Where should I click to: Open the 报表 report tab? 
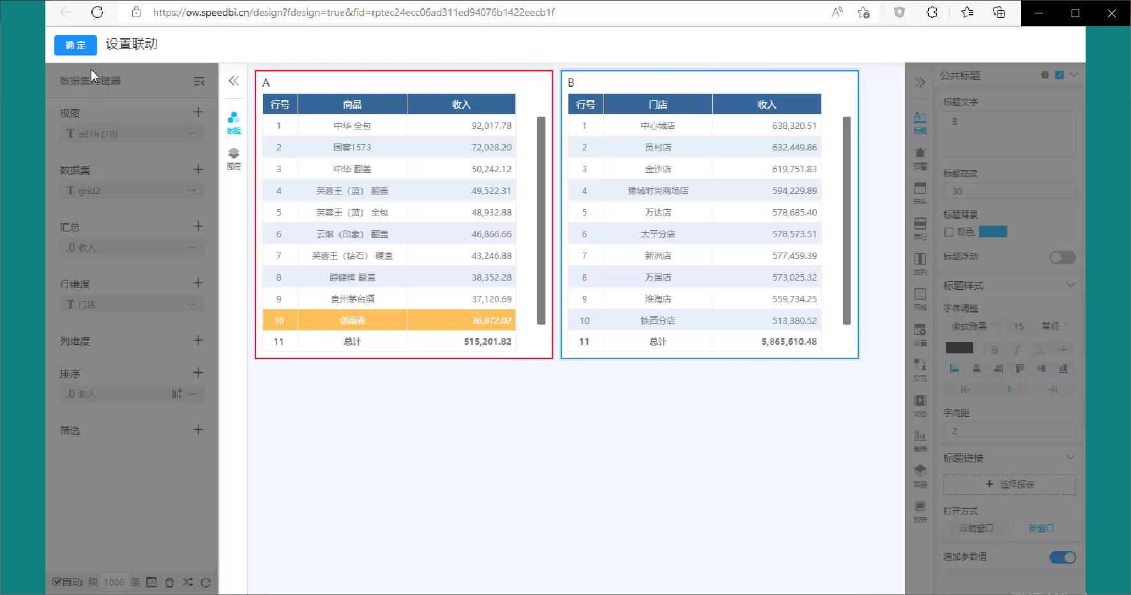coord(920,511)
